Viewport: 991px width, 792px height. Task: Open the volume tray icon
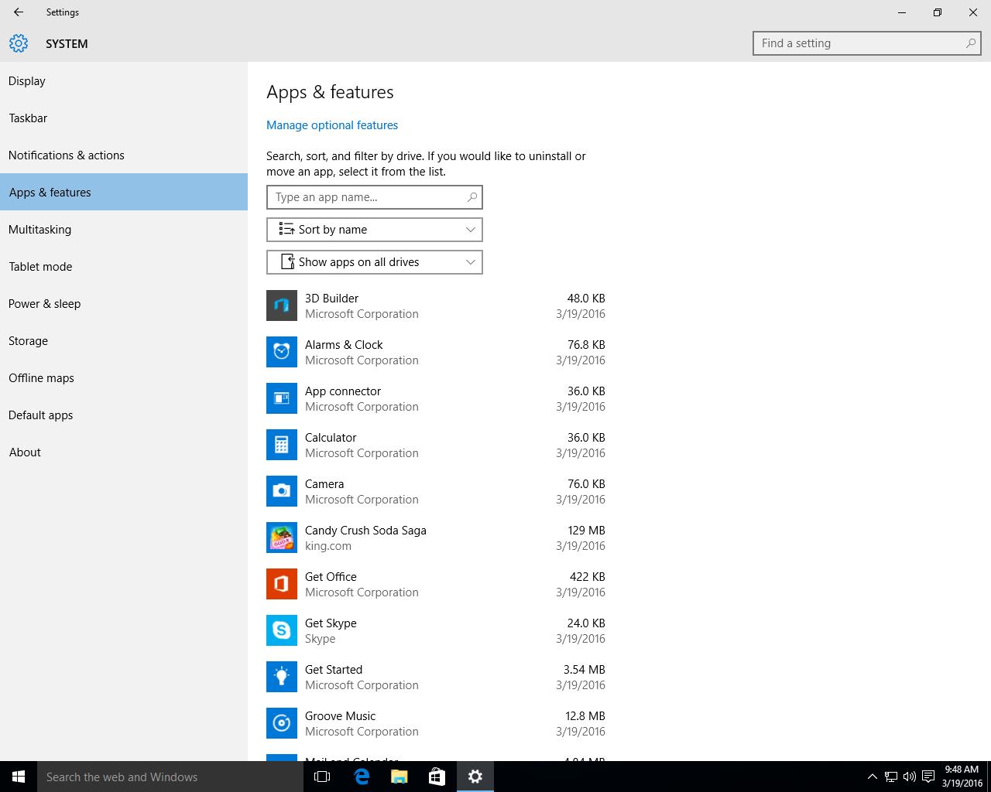(909, 777)
